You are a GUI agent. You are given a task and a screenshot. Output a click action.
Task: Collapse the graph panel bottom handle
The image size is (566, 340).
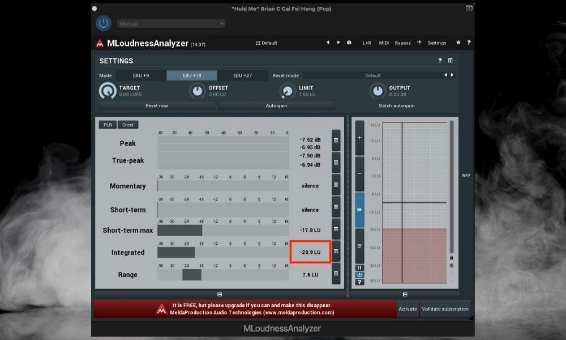click(x=405, y=295)
